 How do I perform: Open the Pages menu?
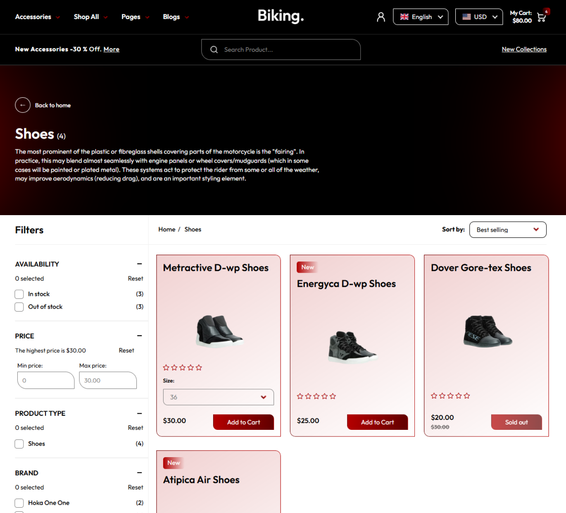coord(135,17)
